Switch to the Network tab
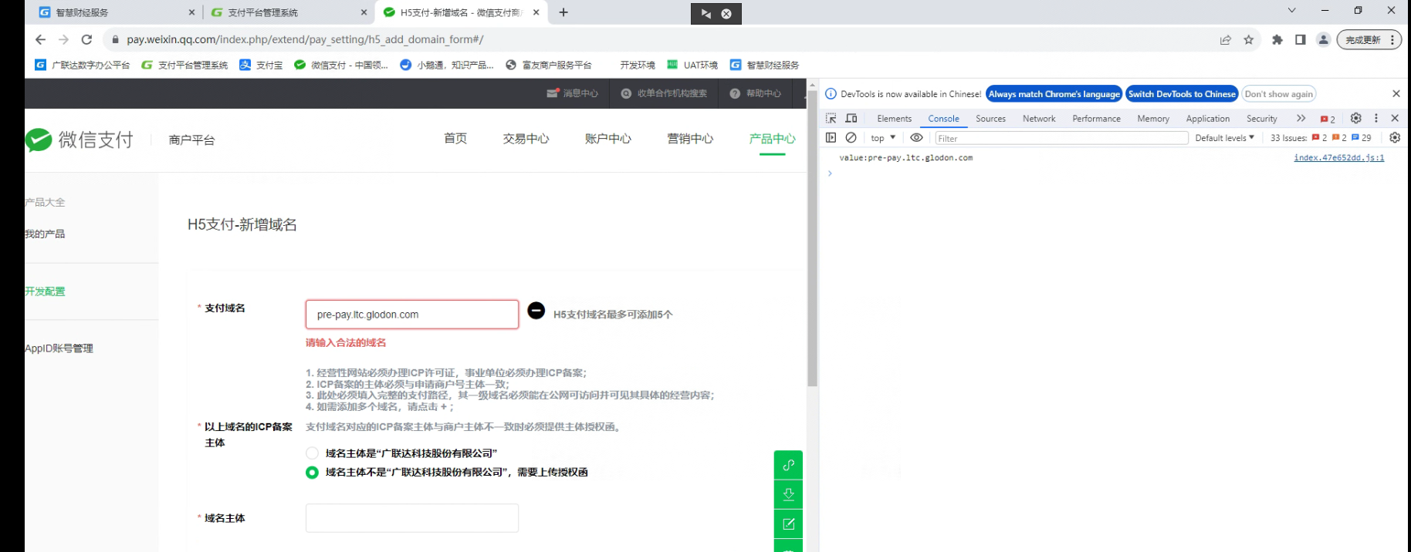1411x552 pixels. [x=1039, y=119]
